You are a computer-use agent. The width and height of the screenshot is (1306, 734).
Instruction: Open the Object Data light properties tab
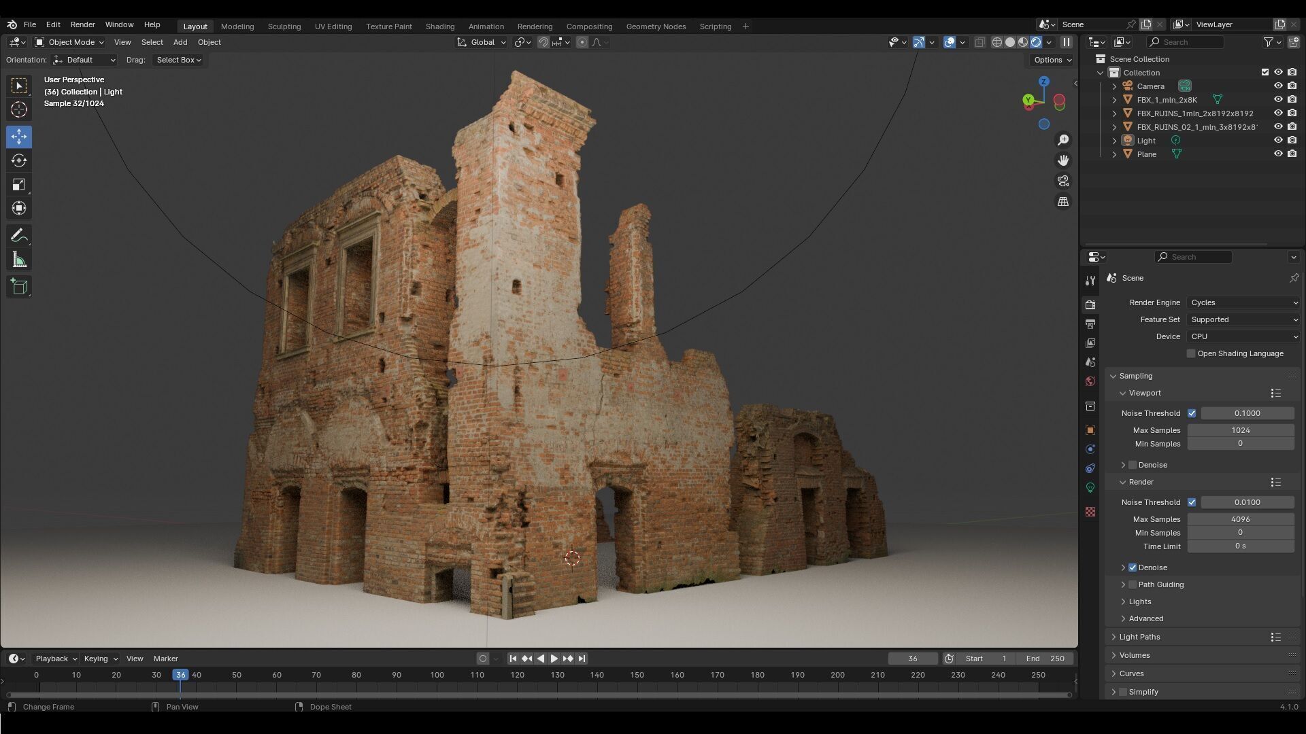click(x=1090, y=487)
